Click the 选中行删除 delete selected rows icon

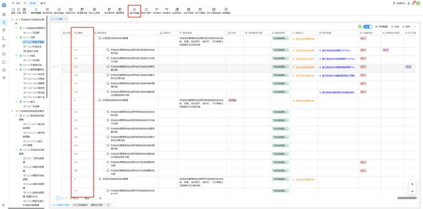(200, 10)
